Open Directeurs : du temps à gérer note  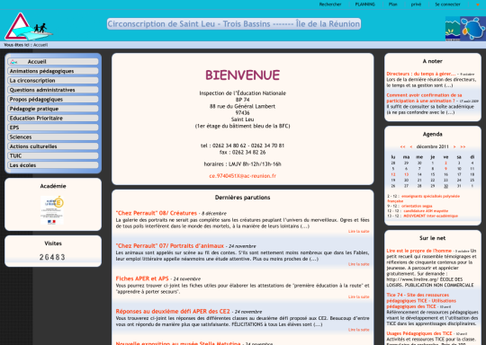pos(421,74)
